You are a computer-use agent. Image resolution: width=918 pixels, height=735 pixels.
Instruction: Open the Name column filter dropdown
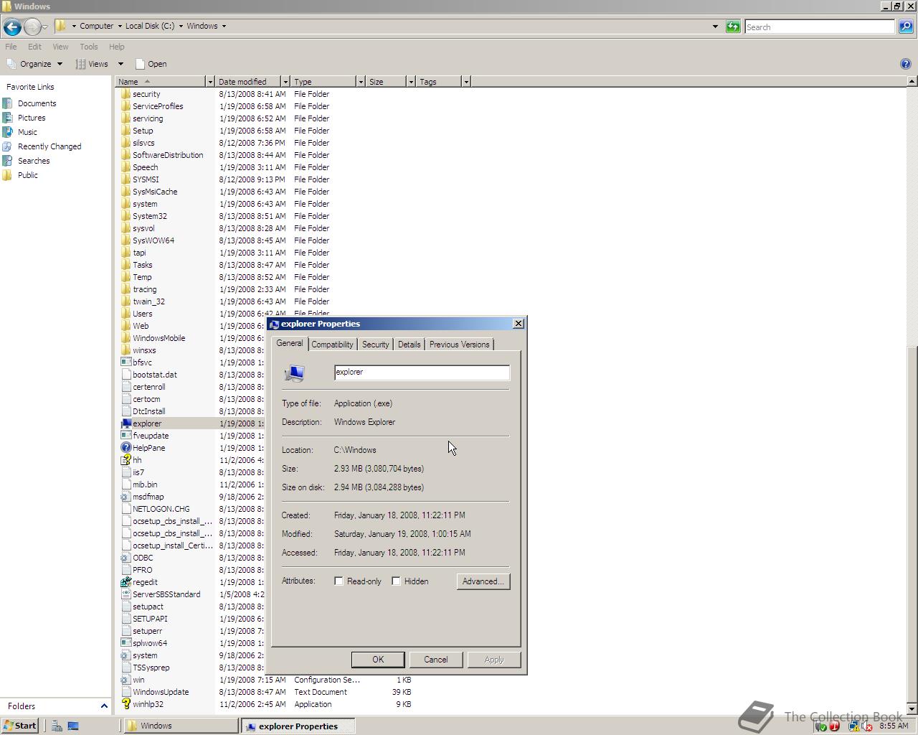[x=210, y=82]
